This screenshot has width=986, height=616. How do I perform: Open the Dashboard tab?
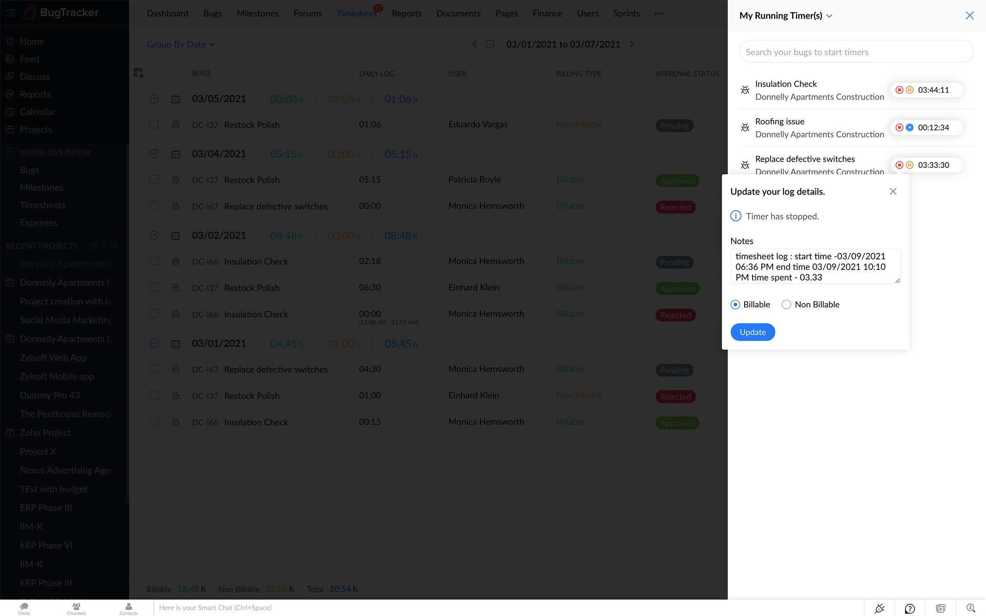(167, 13)
